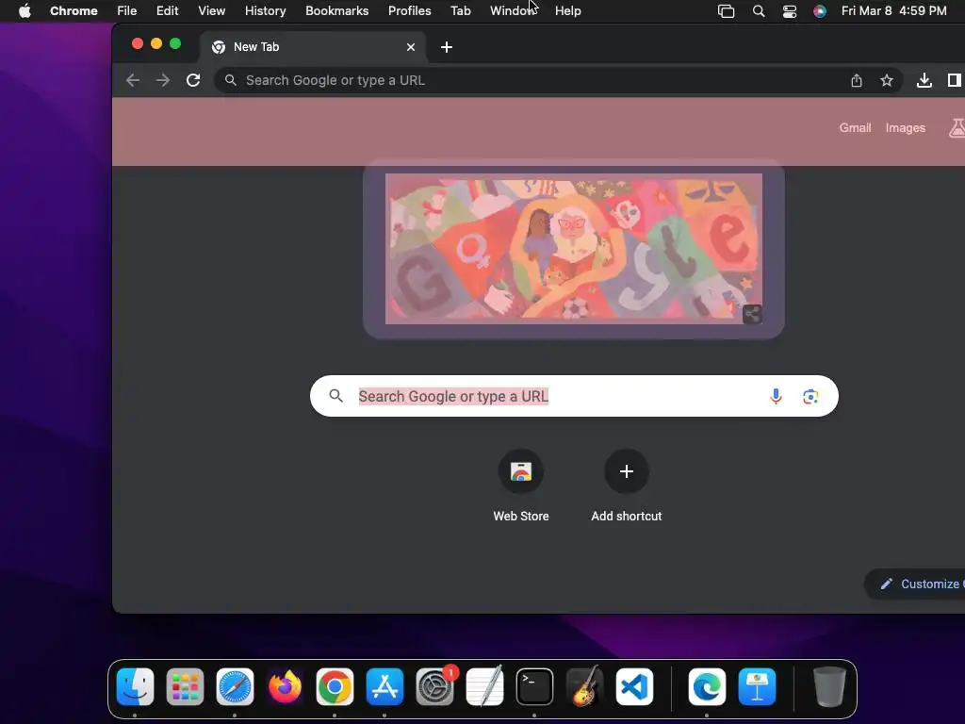965x724 pixels.
Task: Open Search Labs flask icon
Action: tap(957, 128)
